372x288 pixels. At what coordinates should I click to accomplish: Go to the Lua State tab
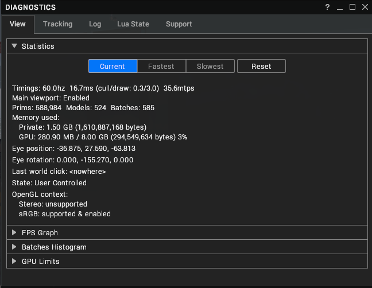pyautogui.click(x=133, y=24)
